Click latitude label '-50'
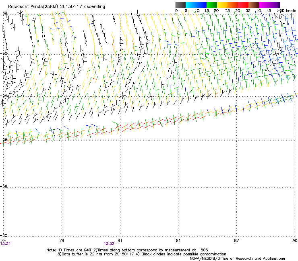Viewport: 298px width, 261px height. coord(4,13)
